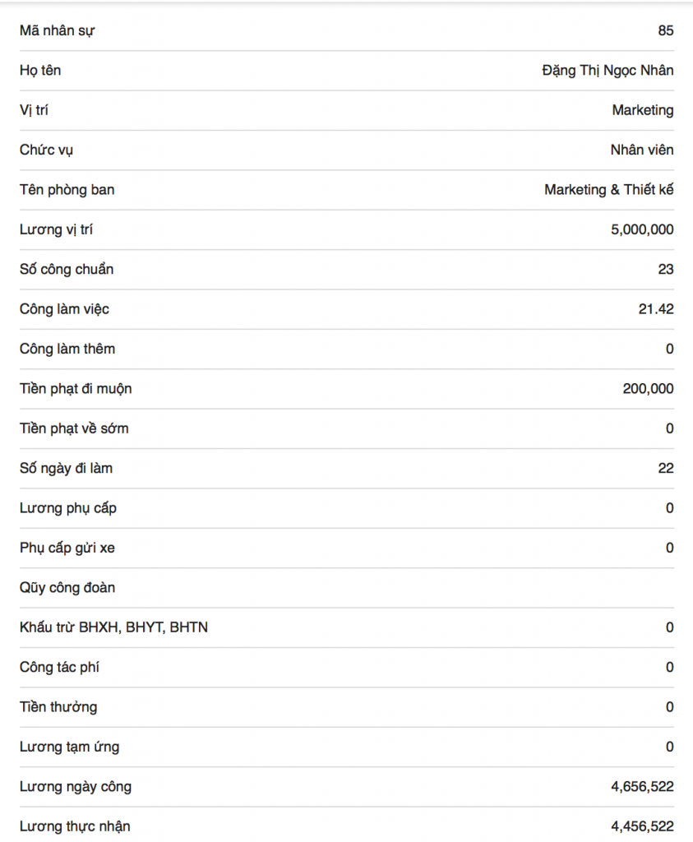
Task: Select the Marketing & Thiết kế department value
Action: [x=608, y=190]
